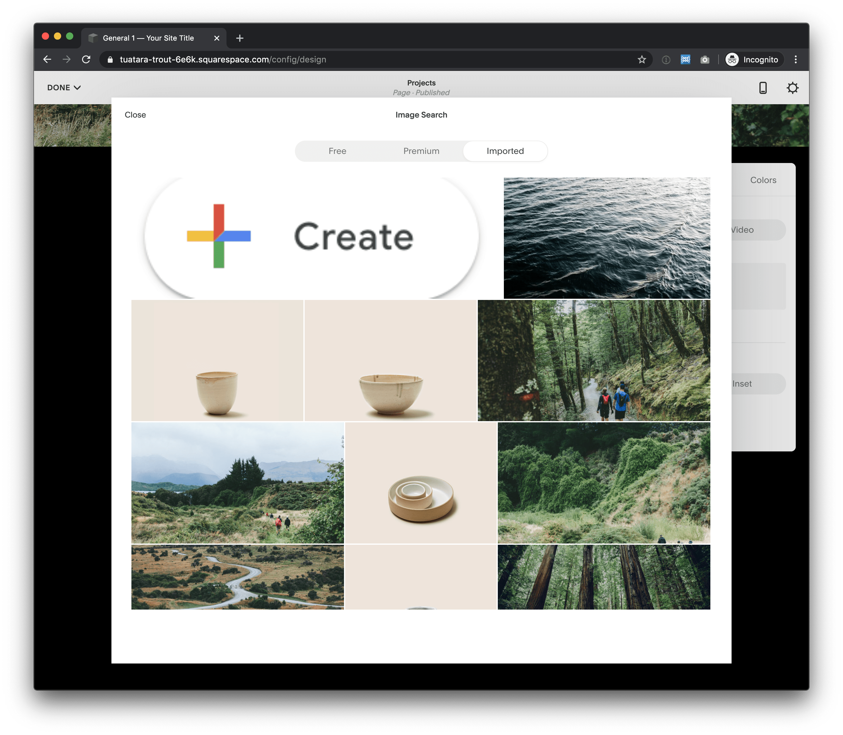The width and height of the screenshot is (843, 735).
Task: Click the site lock icon in address bar
Action: pyautogui.click(x=110, y=59)
